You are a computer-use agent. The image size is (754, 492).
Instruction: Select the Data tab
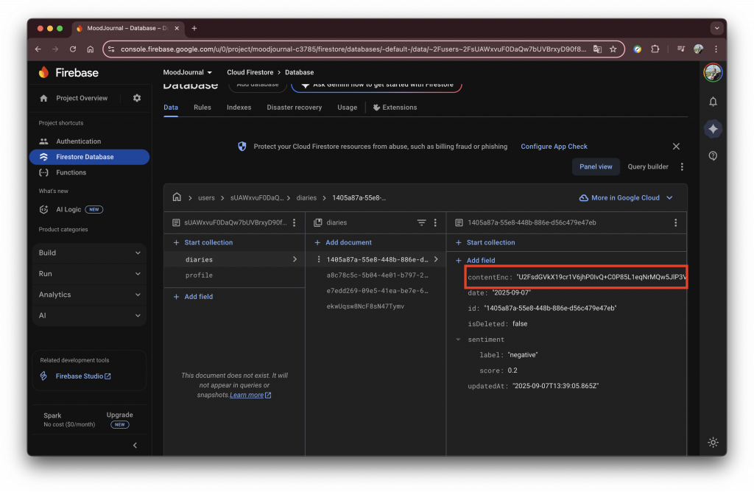click(171, 108)
